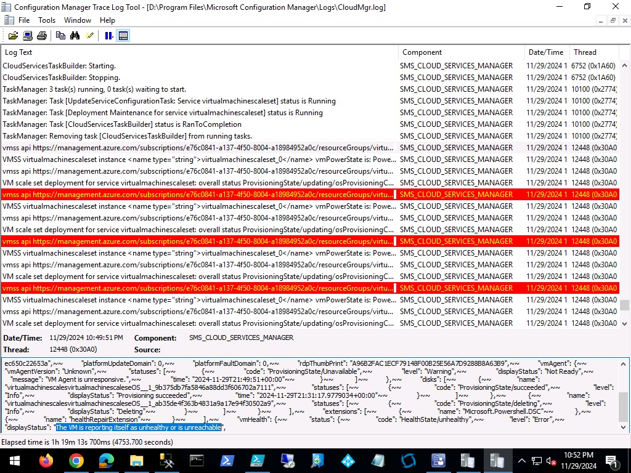Open File Explorer from the taskbar
The image size is (631, 473).
[136, 461]
